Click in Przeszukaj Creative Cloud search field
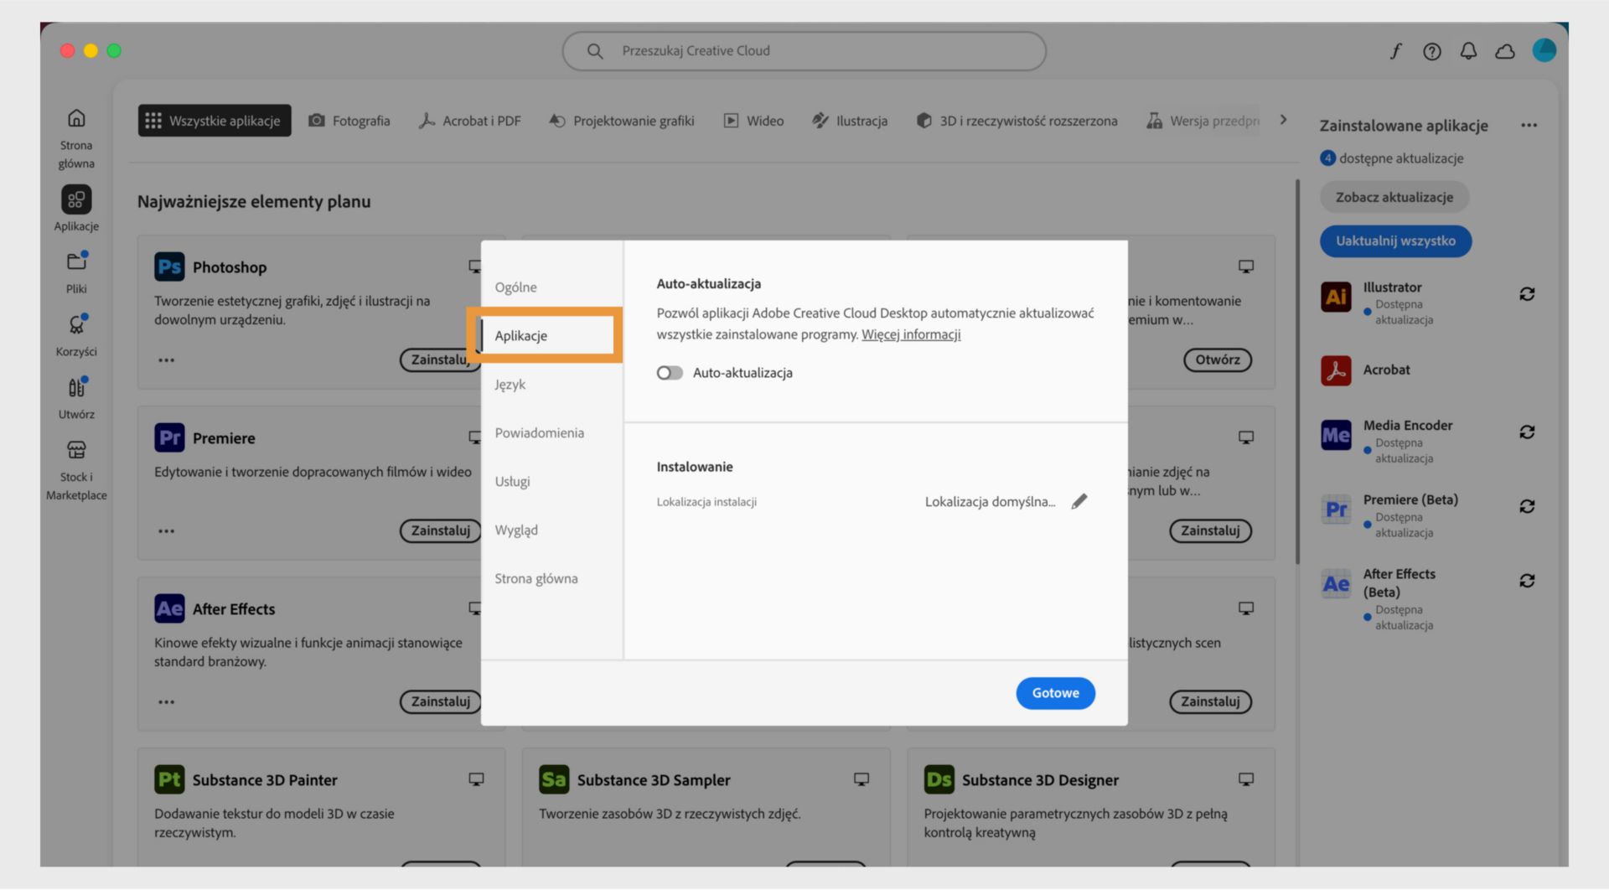Viewport: 1609px width, 890px height. coord(804,51)
